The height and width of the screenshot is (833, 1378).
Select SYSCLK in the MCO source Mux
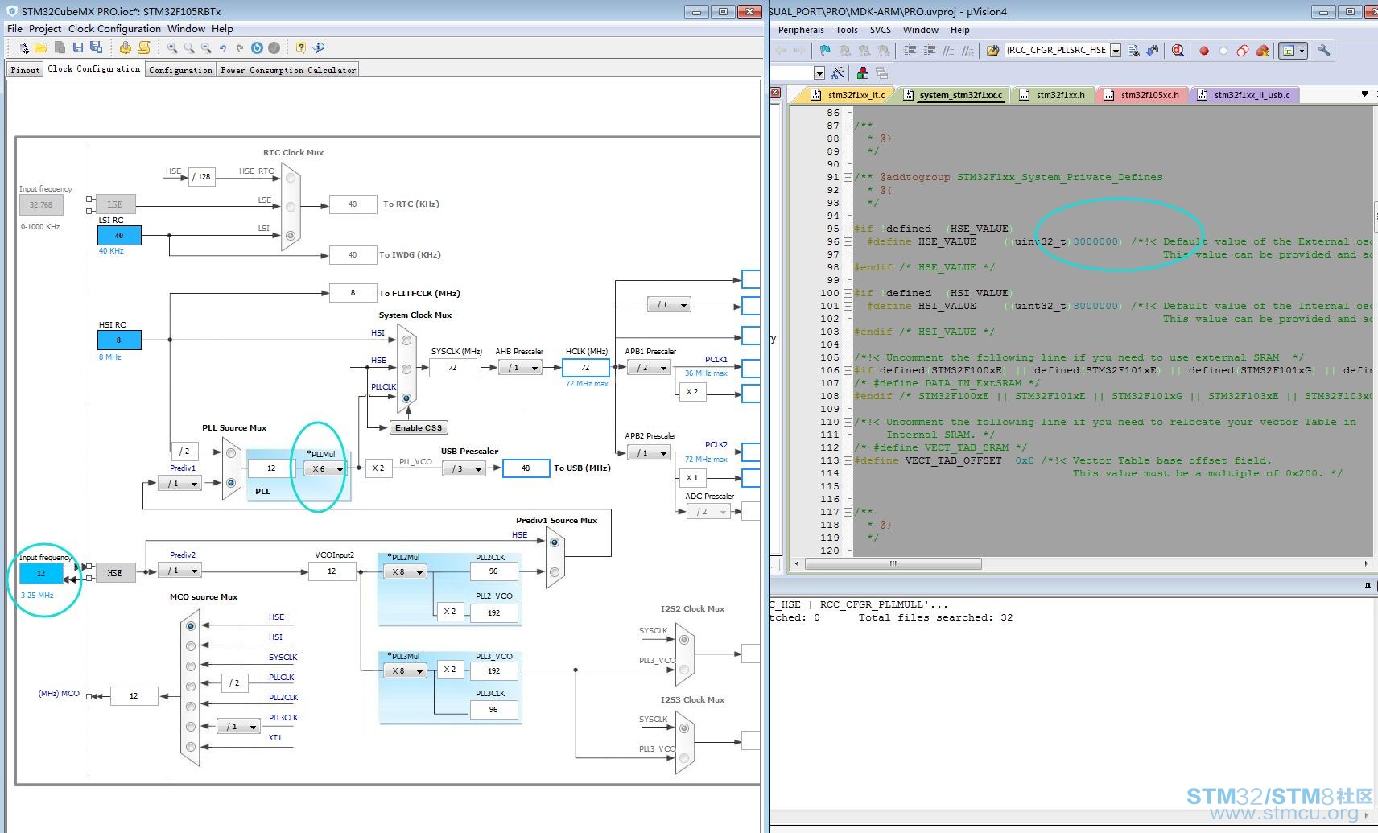coord(191,666)
